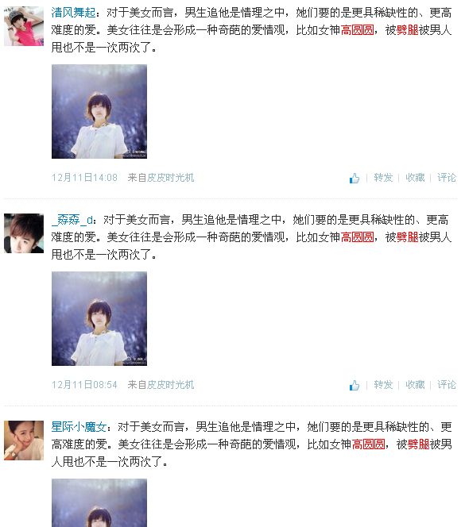Comment (评论) on the second post
This screenshot has height=527, width=465.
tap(447, 384)
